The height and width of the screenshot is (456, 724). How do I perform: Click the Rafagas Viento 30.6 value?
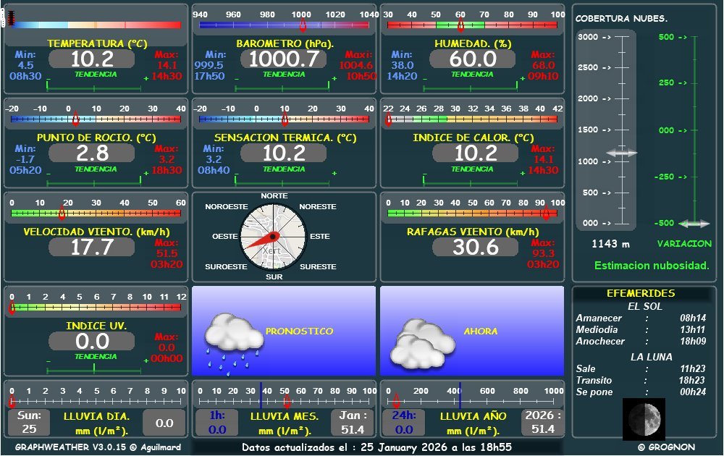pyautogui.click(x=476, y=247)
